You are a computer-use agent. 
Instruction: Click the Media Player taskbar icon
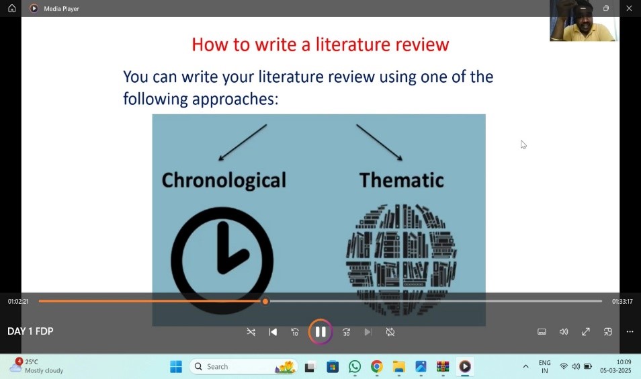pos(465,367)
